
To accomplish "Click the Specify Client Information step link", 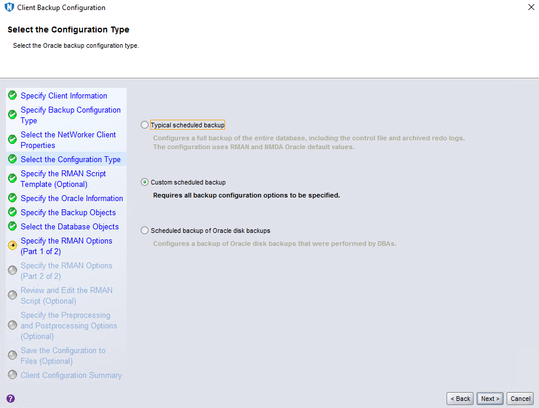I will pyautogui.click(x=64, y=96).
